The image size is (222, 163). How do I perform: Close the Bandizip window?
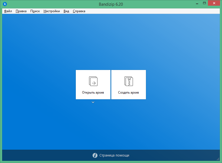pyautogui.click(x=214, y=3)
